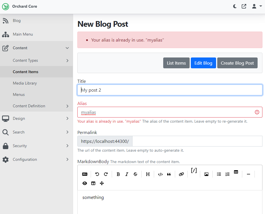Insert shortcode bracket icon
265x214 pixels.
pos(194,170)
